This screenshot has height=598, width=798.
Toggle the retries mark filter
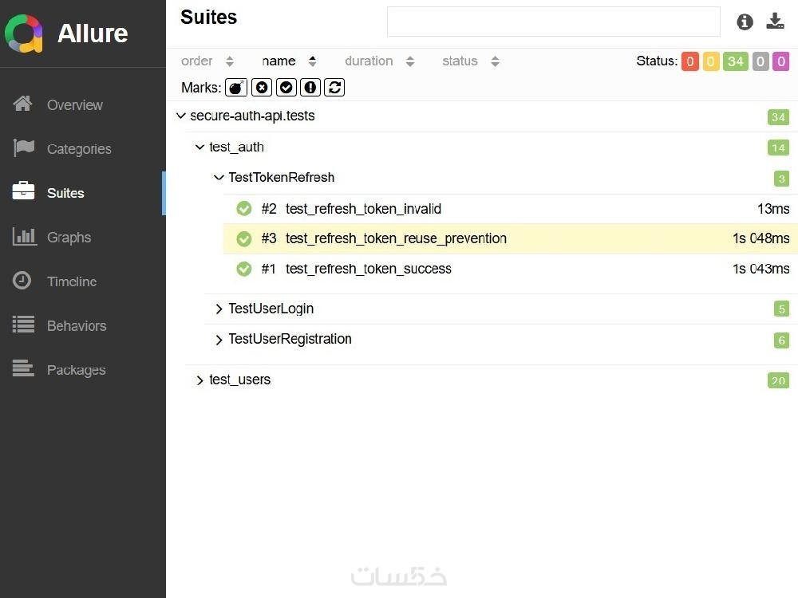[x=335, y=87]
